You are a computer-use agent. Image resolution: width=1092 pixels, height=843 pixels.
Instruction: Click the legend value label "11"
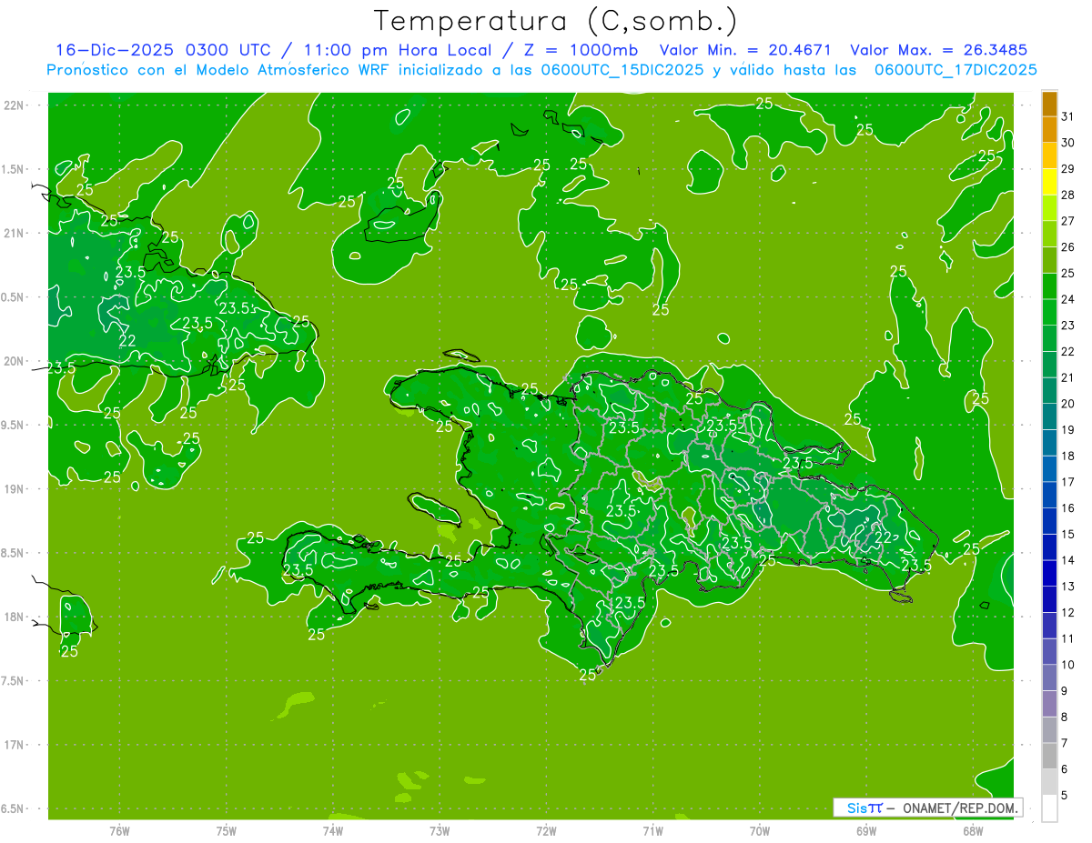click(1067, 638)
